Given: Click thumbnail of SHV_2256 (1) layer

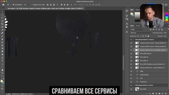Looking at the screenshot, I should 137,61.
